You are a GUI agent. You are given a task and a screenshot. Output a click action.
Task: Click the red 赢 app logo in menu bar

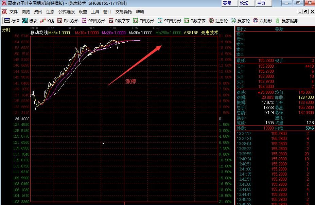(4, 12)
